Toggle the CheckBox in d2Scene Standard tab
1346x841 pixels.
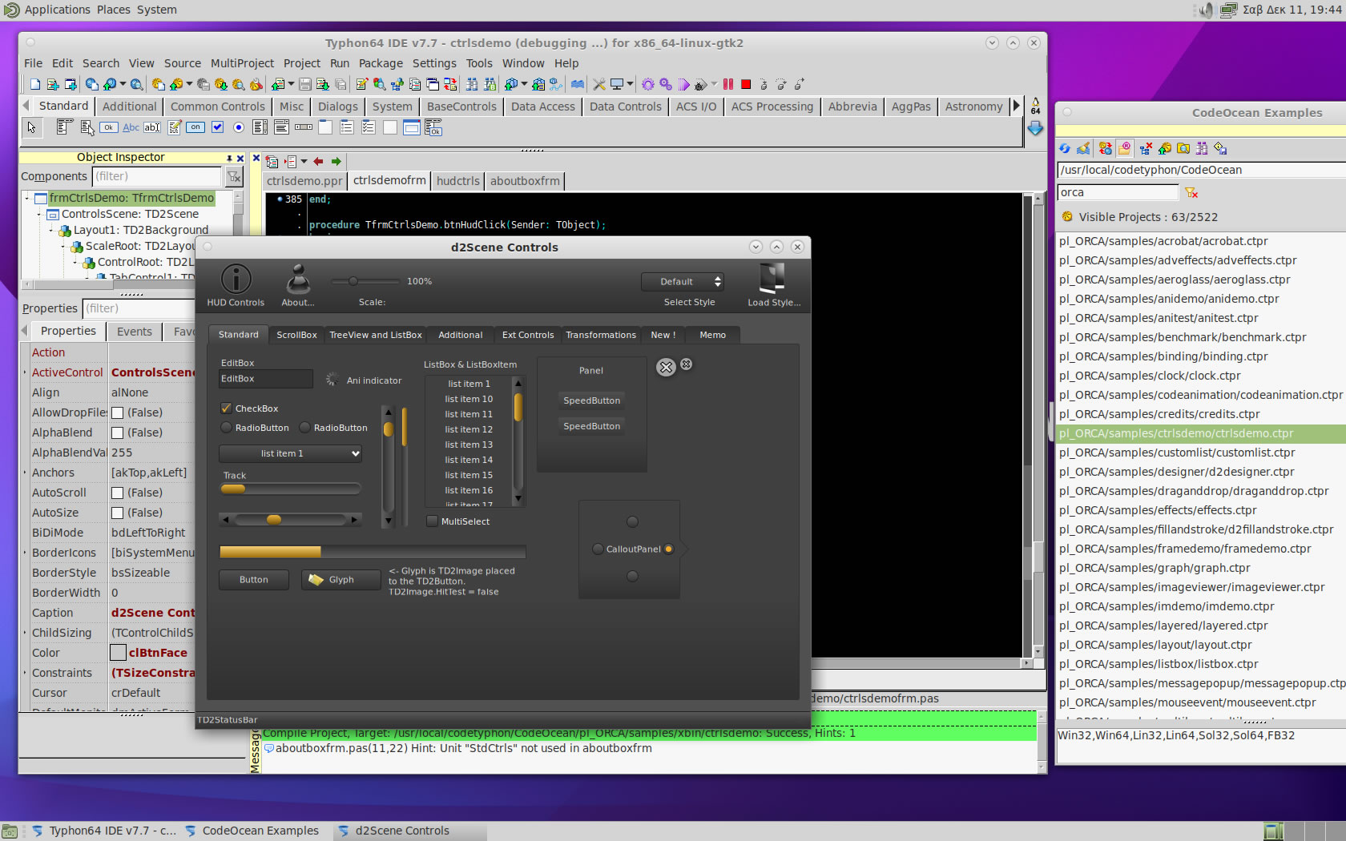[226, 408]
